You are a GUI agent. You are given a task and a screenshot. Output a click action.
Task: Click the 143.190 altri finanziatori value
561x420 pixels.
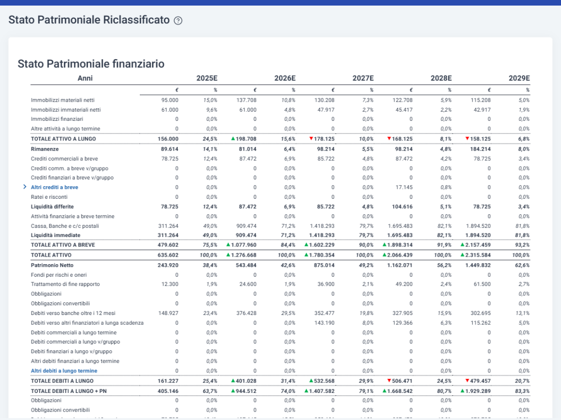pos(324,322)
